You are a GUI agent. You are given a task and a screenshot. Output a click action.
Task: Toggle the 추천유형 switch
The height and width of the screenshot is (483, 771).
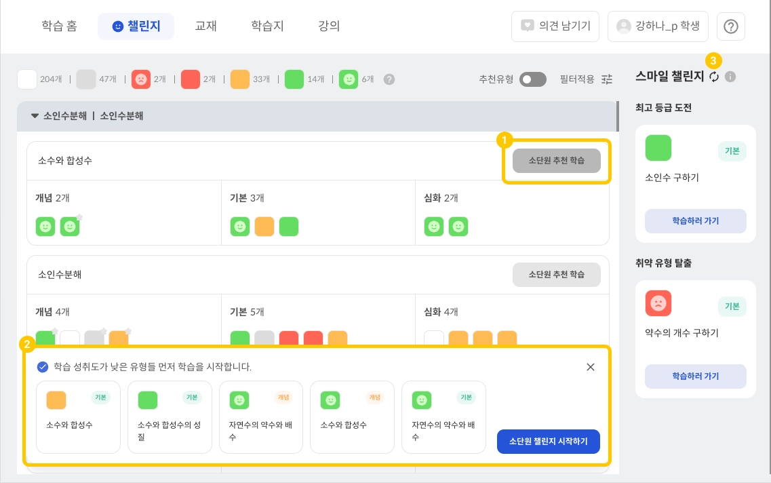[532, 79]
